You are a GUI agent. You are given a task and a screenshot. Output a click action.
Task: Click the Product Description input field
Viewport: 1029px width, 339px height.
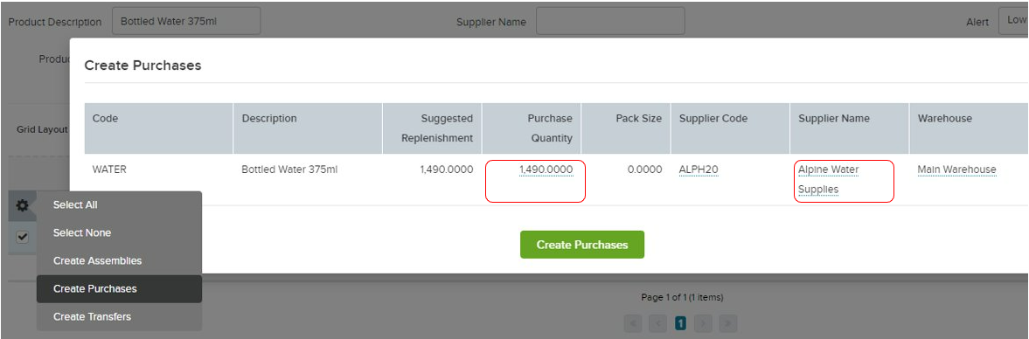click(186, 21)
